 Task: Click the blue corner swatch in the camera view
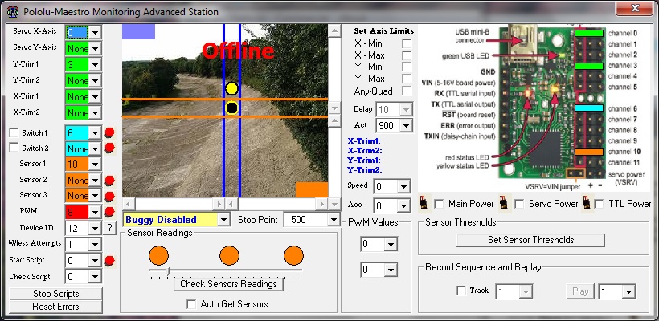pos(139,31)
